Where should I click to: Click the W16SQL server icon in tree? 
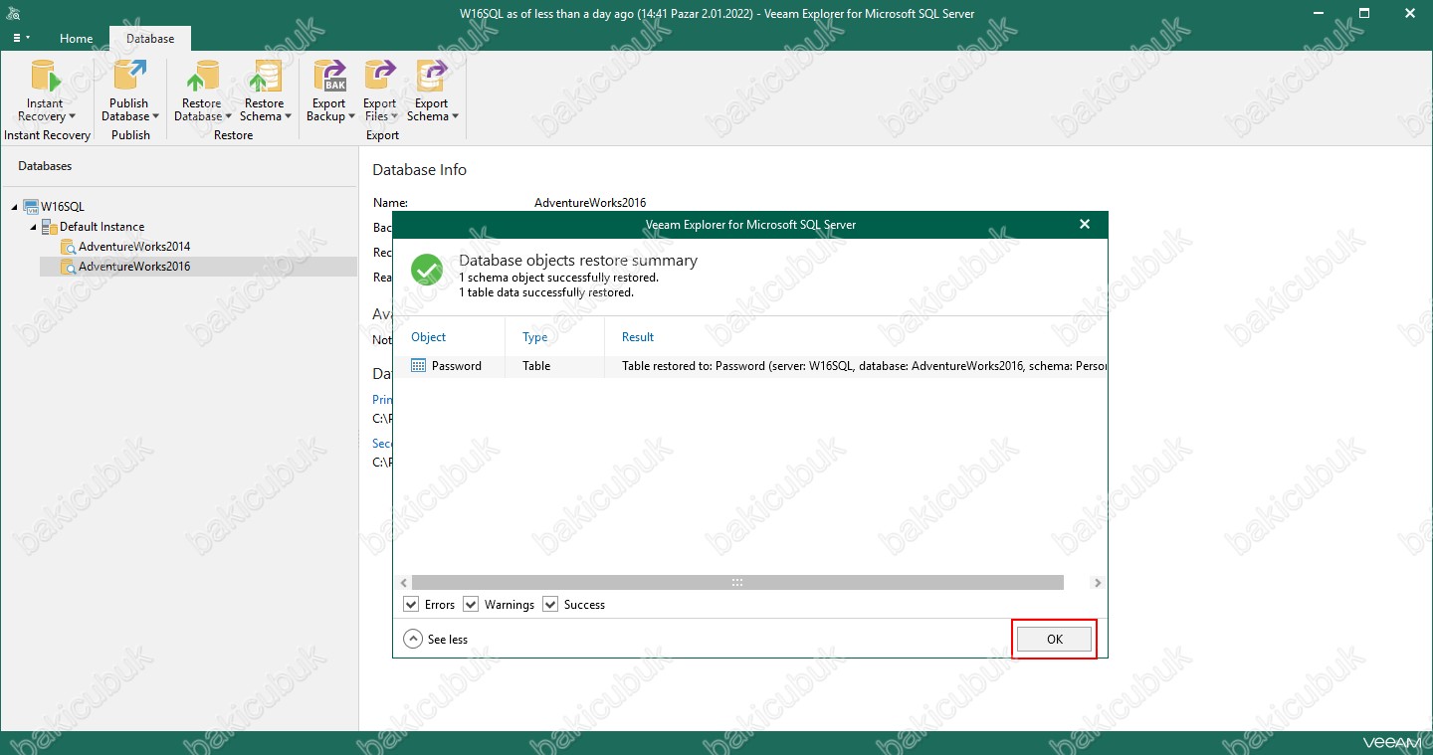coord(31,207)
